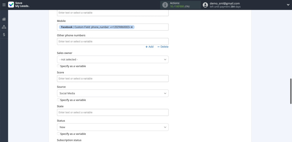292x142 pixels.
Task: Click the Save My Leads logo
Action: [x=19, y=5]
